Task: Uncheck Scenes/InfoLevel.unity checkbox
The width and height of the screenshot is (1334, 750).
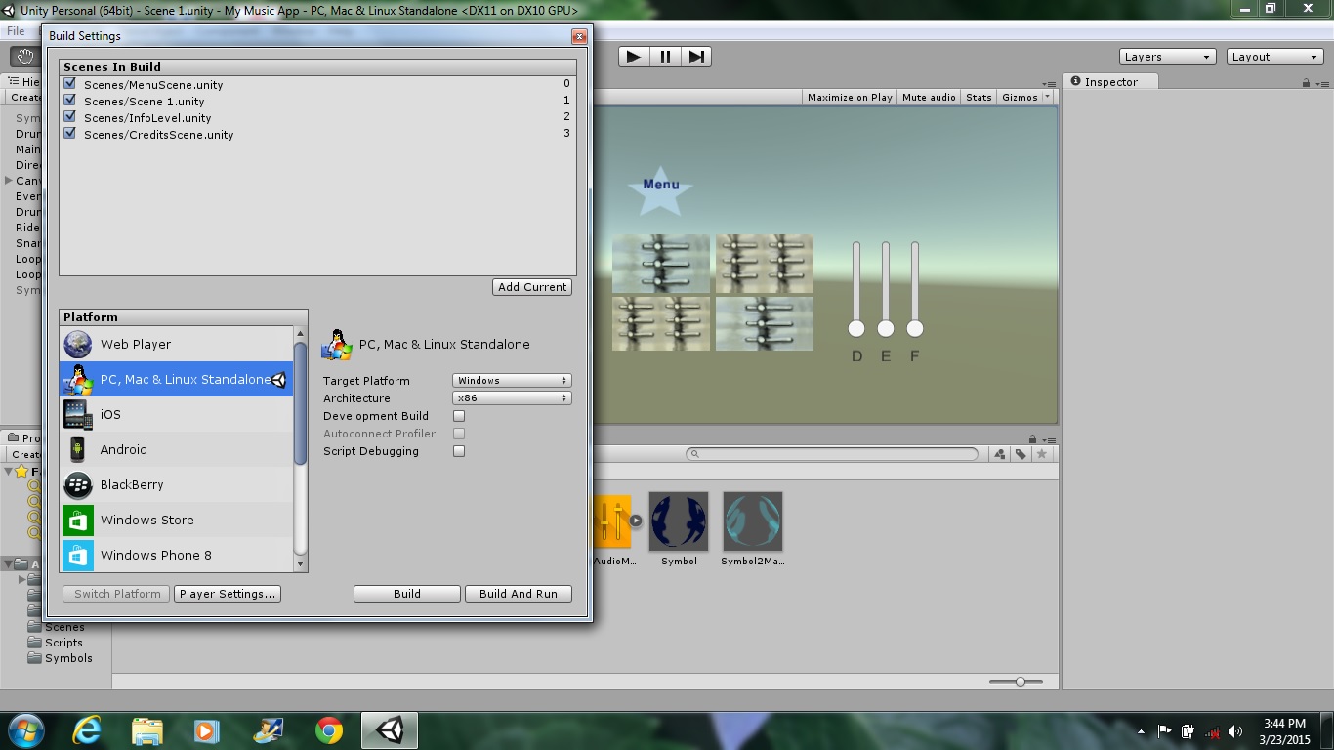Action: (x=70, y=116)
